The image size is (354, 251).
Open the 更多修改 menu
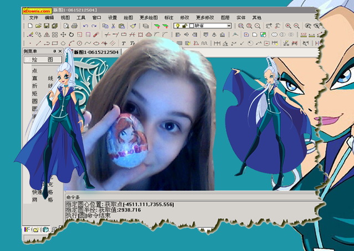point(205,18)
